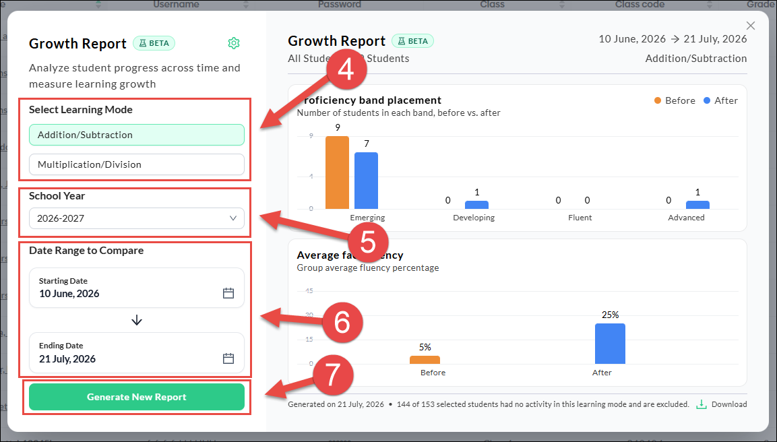Toggle the Before legend series
This screenshot has width=777, height=442.
coord(675,100)
